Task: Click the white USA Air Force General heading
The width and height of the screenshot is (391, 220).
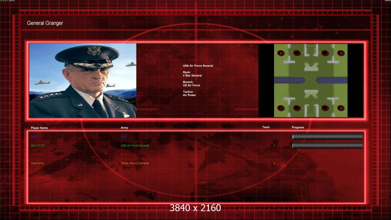Action: pos(198,66)
